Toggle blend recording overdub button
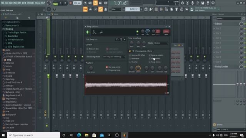Image resolution: width=246 pixels, height=138 pixels. point(101,3)
